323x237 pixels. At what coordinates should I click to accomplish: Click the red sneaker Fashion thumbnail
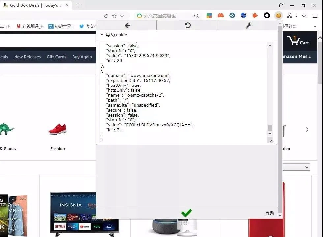(57, 129)
